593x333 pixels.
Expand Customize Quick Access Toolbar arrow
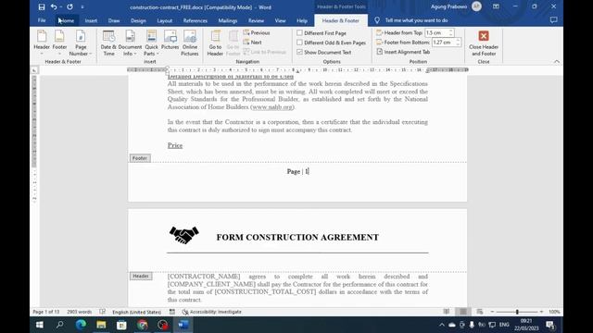82,6
